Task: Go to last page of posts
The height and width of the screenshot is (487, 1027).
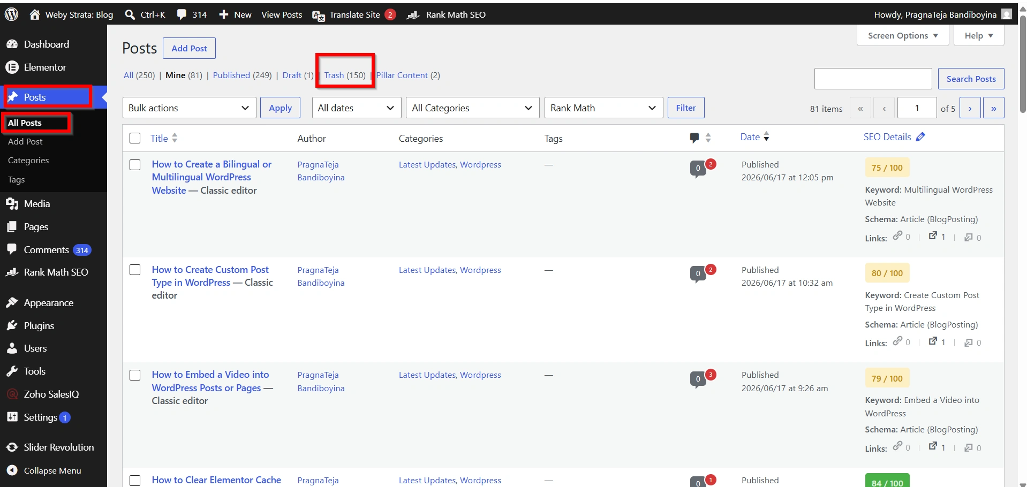Action: 994,108
